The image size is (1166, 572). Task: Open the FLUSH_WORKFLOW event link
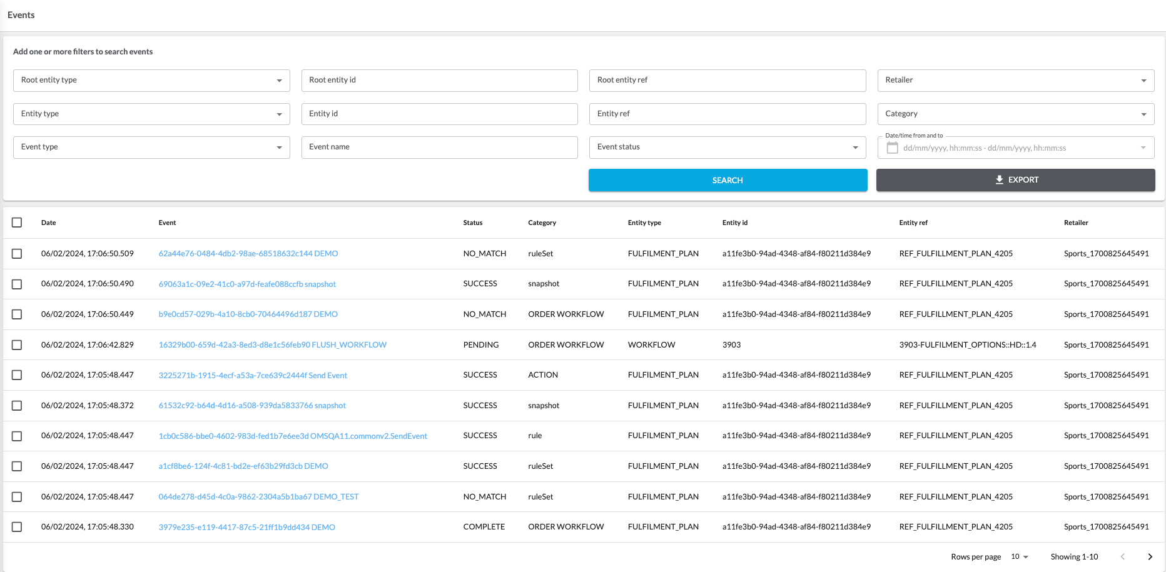point(273,344)
